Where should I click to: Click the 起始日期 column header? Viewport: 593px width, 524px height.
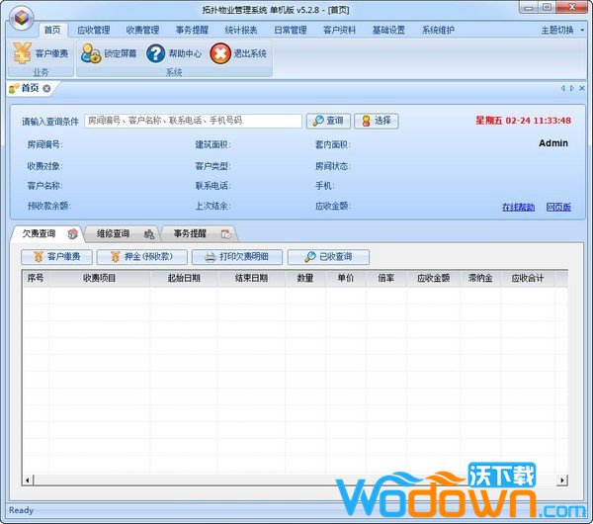(184, 278)
